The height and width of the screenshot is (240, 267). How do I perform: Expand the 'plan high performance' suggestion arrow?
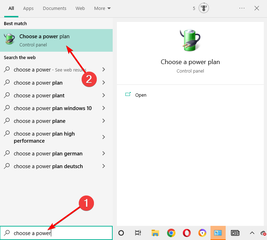(103, 137)
